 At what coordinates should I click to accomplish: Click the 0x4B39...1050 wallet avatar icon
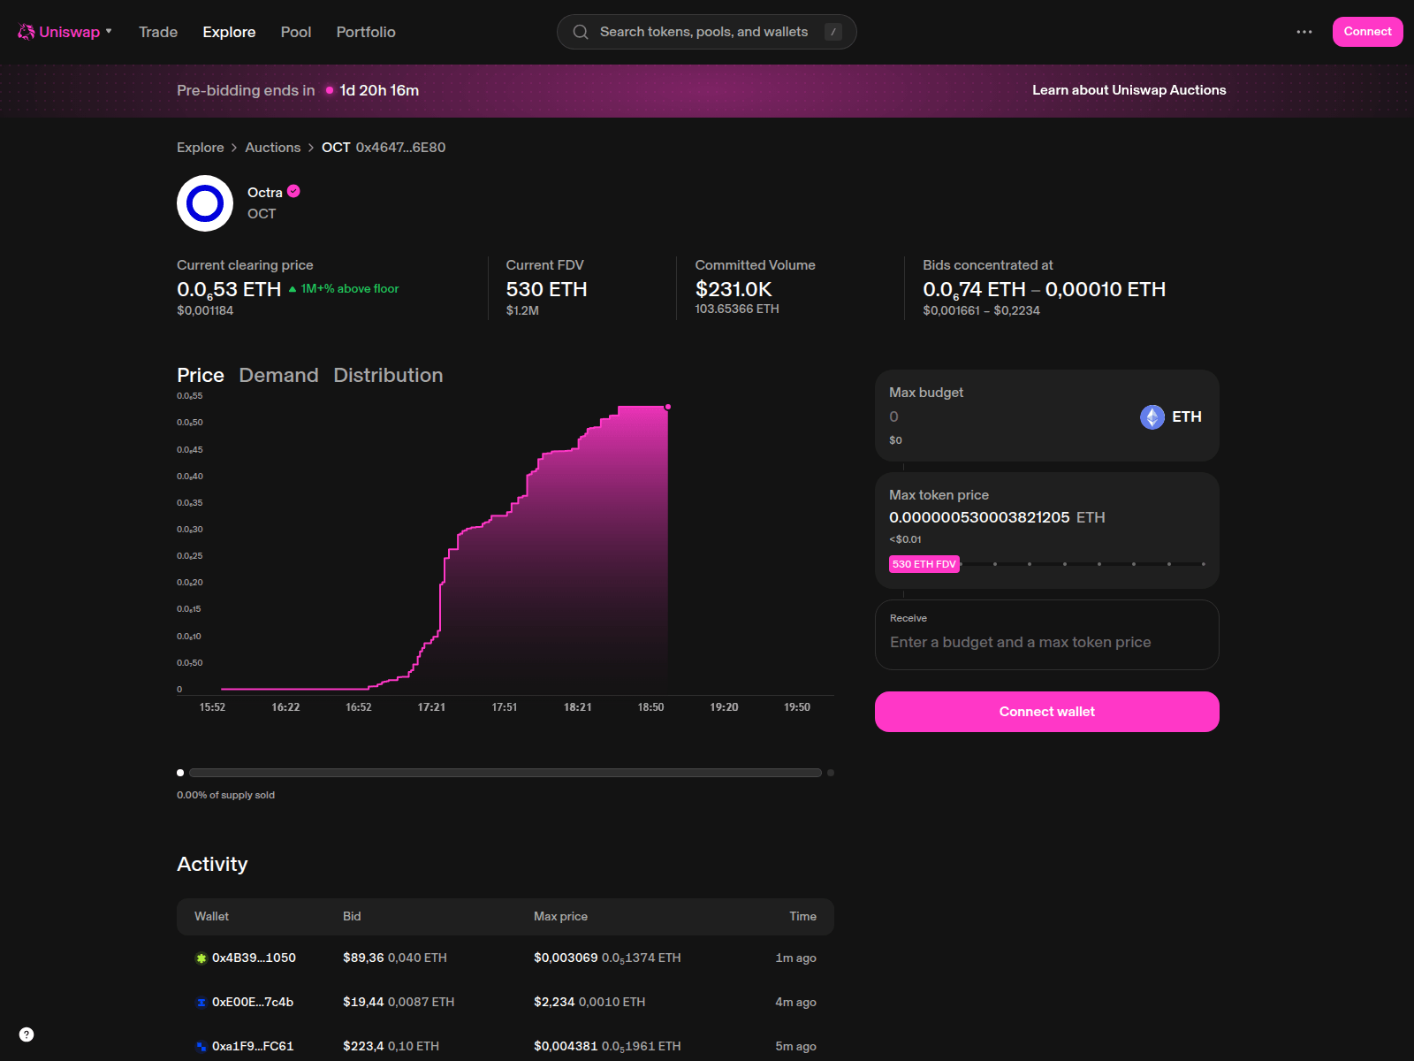201,958
